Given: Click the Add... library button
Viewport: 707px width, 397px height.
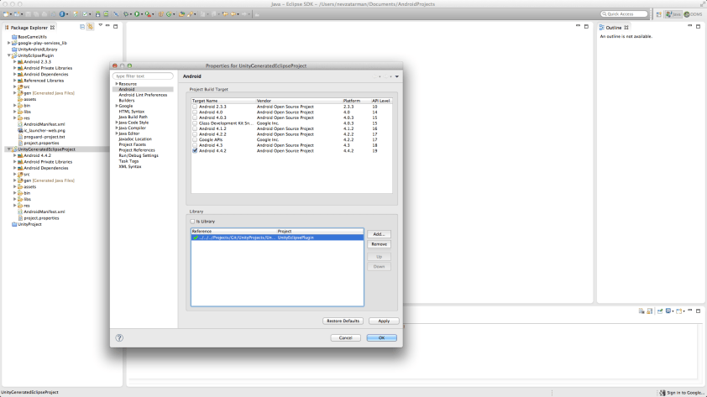Looking at the screenshot, I should (x=379, y=234).
